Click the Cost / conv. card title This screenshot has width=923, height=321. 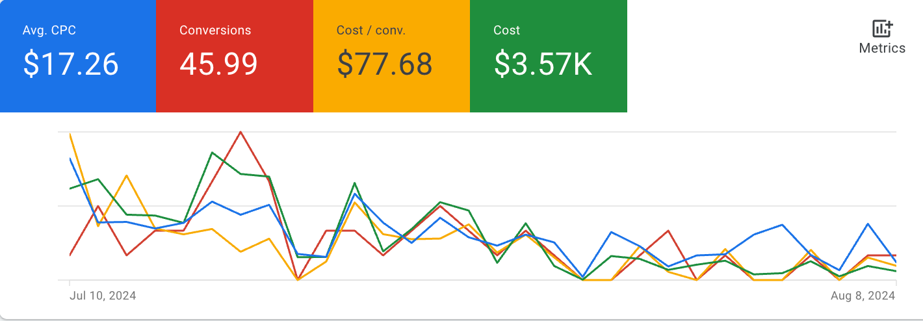coord(371,31)
